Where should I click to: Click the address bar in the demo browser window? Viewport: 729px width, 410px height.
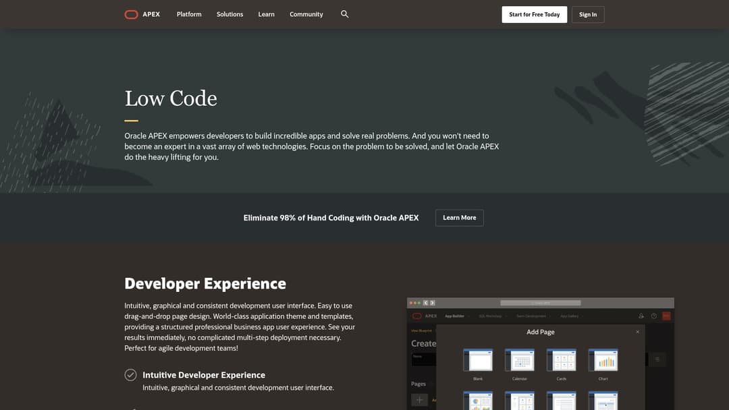[x=540, y=303]
